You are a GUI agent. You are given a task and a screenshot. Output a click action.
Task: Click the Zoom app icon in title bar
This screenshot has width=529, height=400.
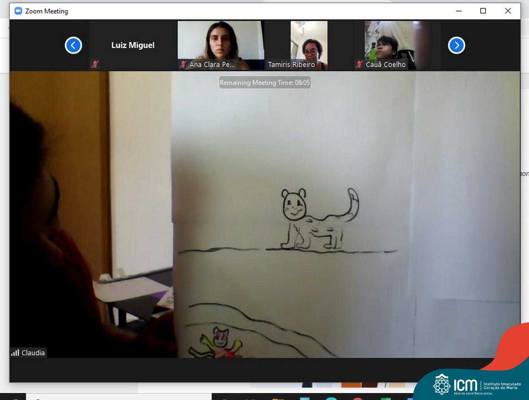pyautogui.click(x=18, y=11)
